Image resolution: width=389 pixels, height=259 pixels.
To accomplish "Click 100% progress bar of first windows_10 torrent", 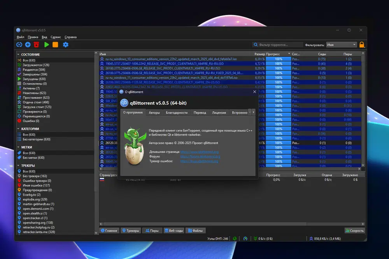I will tap(279, 59).
